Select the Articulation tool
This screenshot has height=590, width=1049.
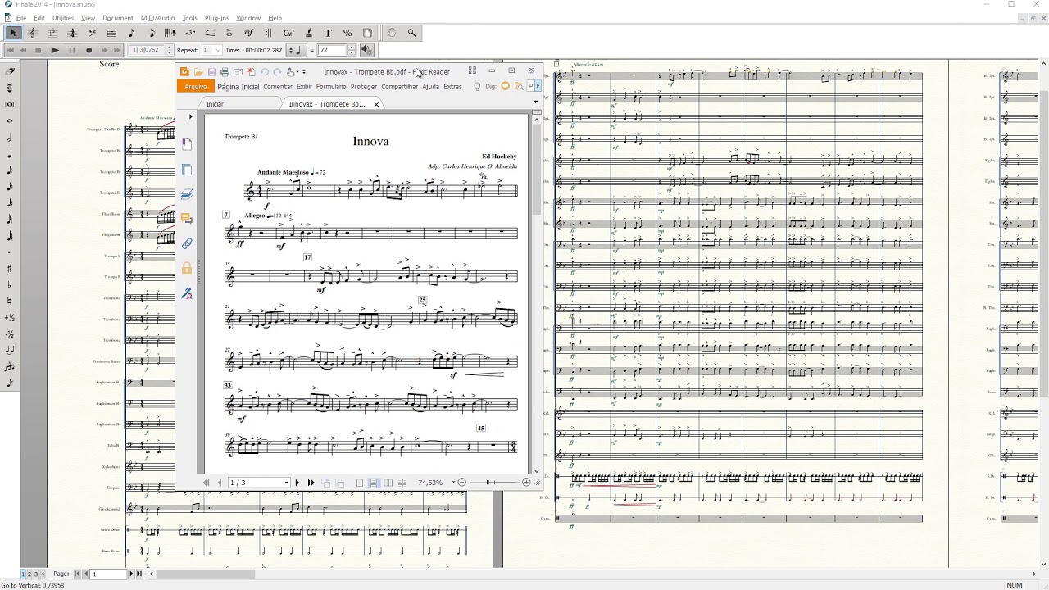tap(229, 33)
